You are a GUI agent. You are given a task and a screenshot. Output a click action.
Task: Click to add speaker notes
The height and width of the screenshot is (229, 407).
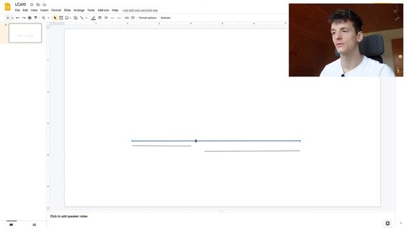coord(69,216)
